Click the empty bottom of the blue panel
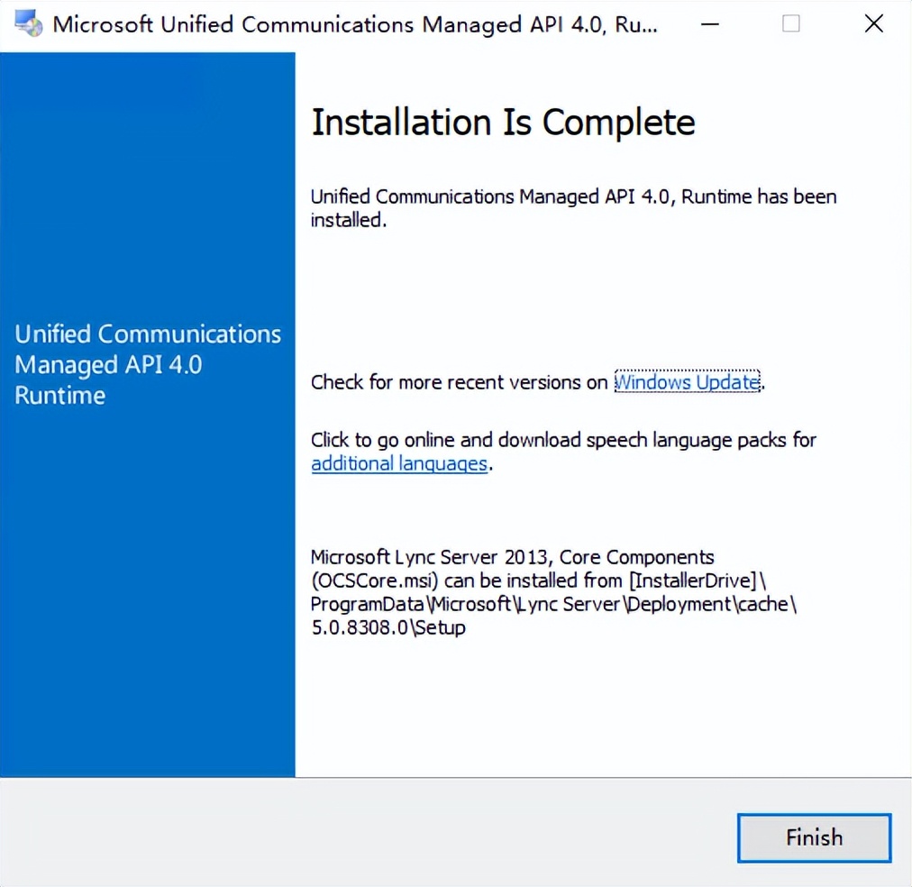Image resolution: width=912 pixels, height=887 pixels. (148, 631)
